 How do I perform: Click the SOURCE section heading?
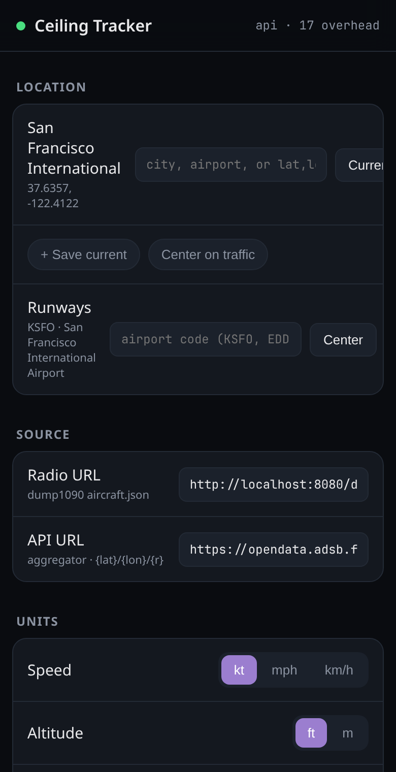pyautogui.click(x=43, y=435)
